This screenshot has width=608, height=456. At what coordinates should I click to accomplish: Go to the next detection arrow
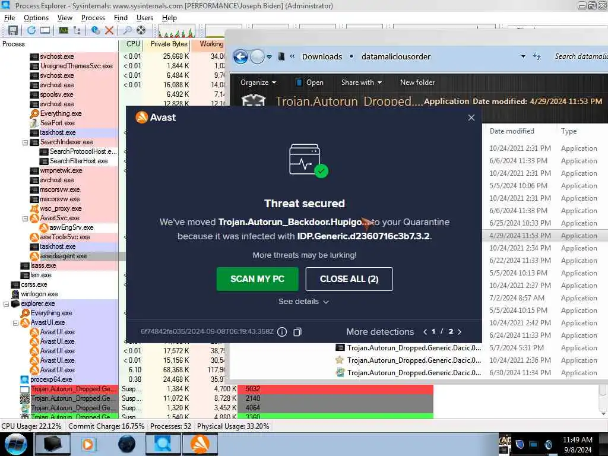coord(460,332)
